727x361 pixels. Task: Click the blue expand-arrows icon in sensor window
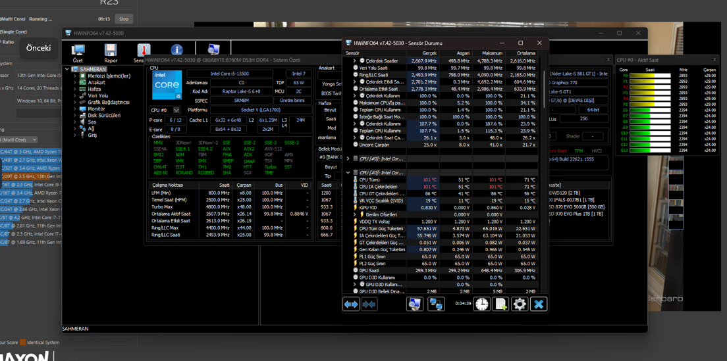coord(352,304)
